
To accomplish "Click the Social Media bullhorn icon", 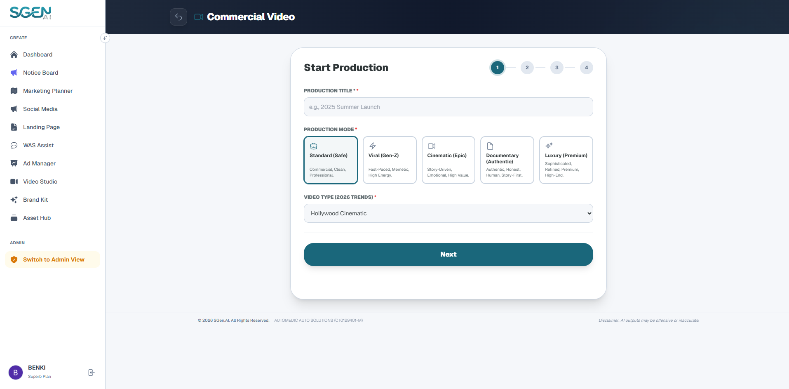I will coord(14,109).
